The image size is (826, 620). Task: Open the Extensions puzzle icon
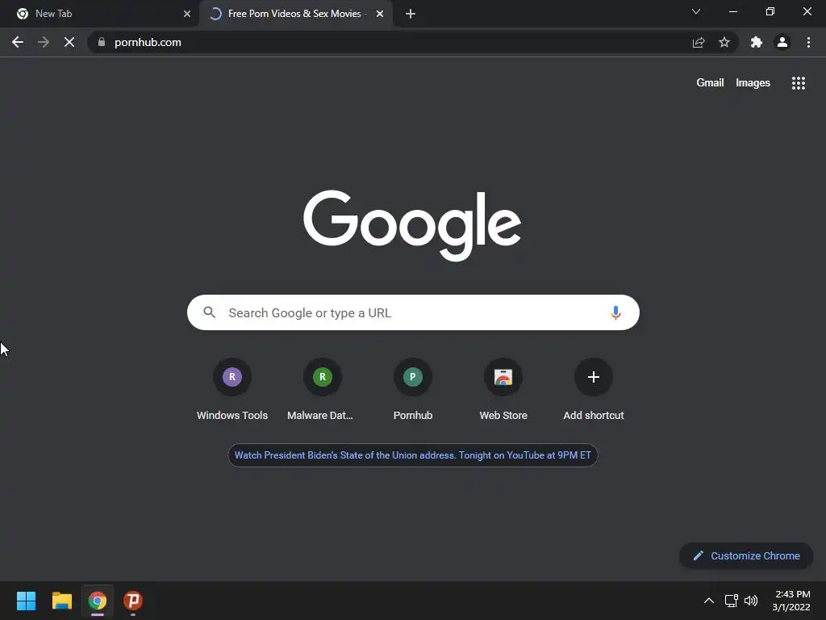[x=757, y=42]
